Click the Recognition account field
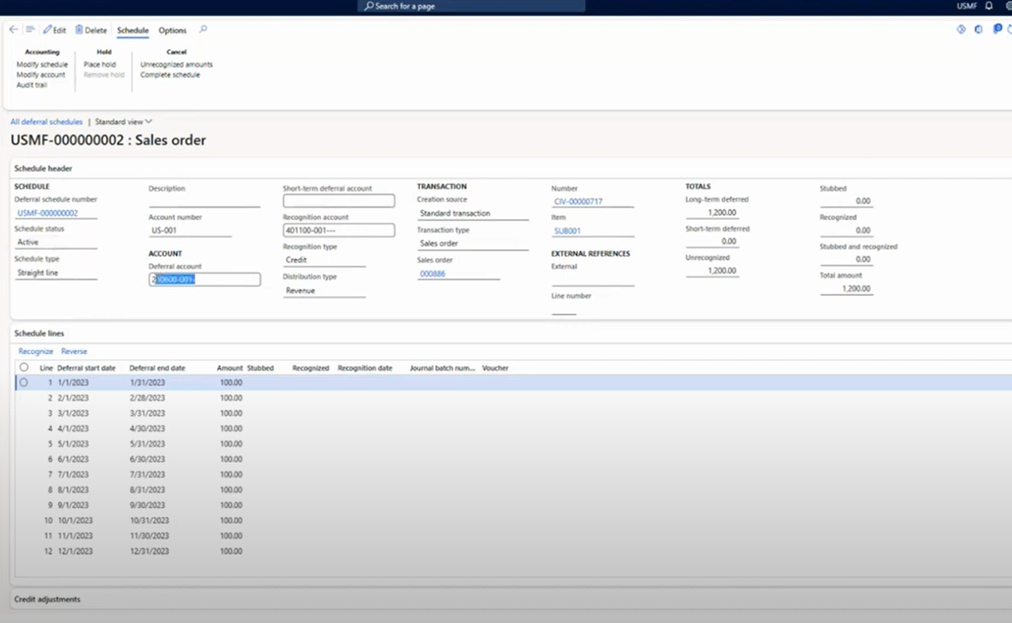 point(339,231)
